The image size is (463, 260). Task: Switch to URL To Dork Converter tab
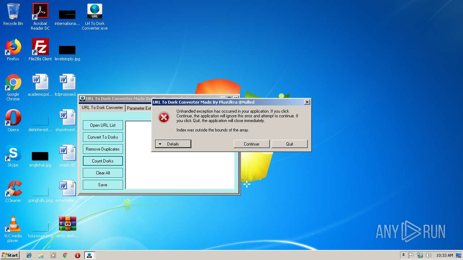point(102,108)
